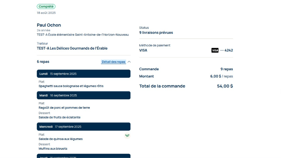Click the 54,00 $ order total amount
Screen dimensions: 281x158
225,86
